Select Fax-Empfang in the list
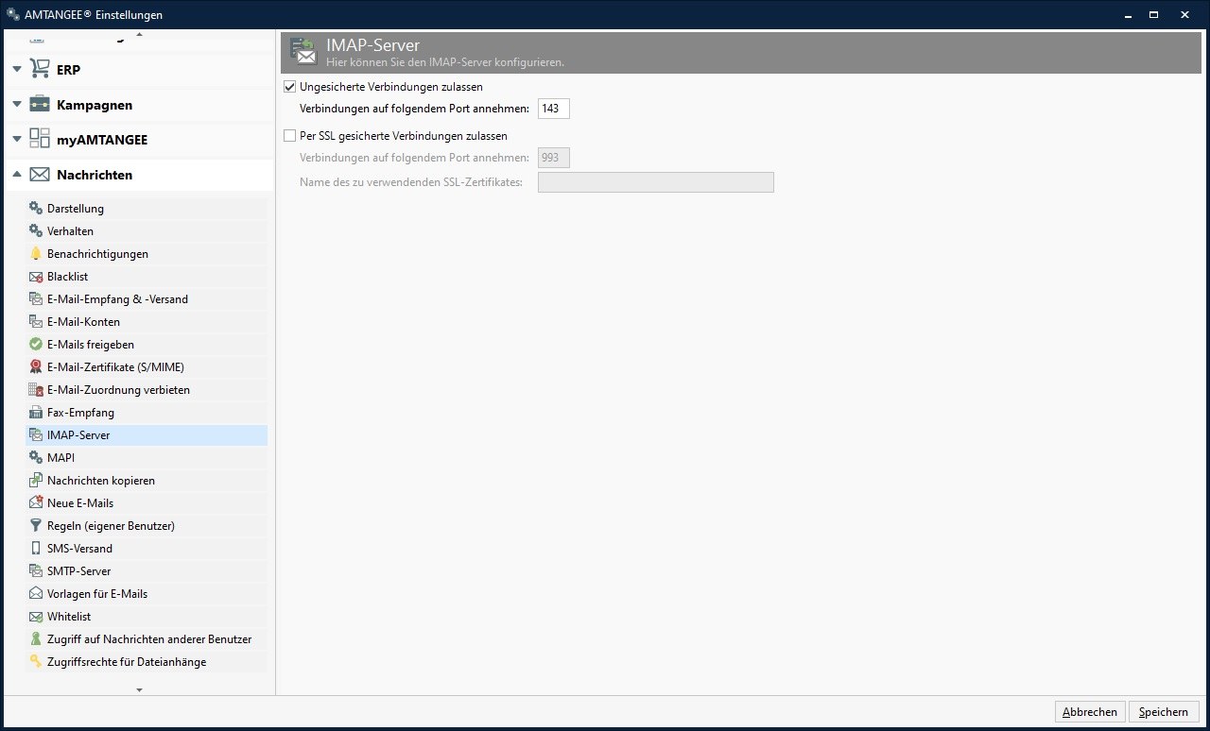This screenshot has height=731, width=1210. coord(147,413)
